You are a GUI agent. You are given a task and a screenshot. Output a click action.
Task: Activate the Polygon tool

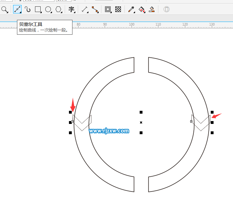(x=59, y=10)
